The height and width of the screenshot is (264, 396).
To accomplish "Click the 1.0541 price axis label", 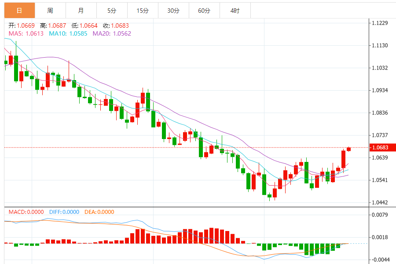I will point(380,180).
